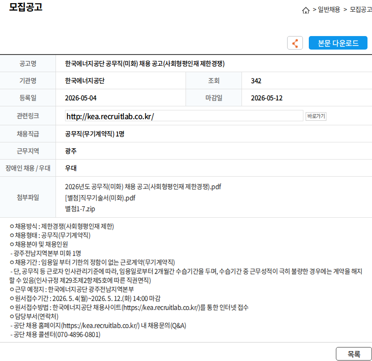Click line 공단 채용 홈페이지 내 채용문의(Q&A)

(98, 325)
